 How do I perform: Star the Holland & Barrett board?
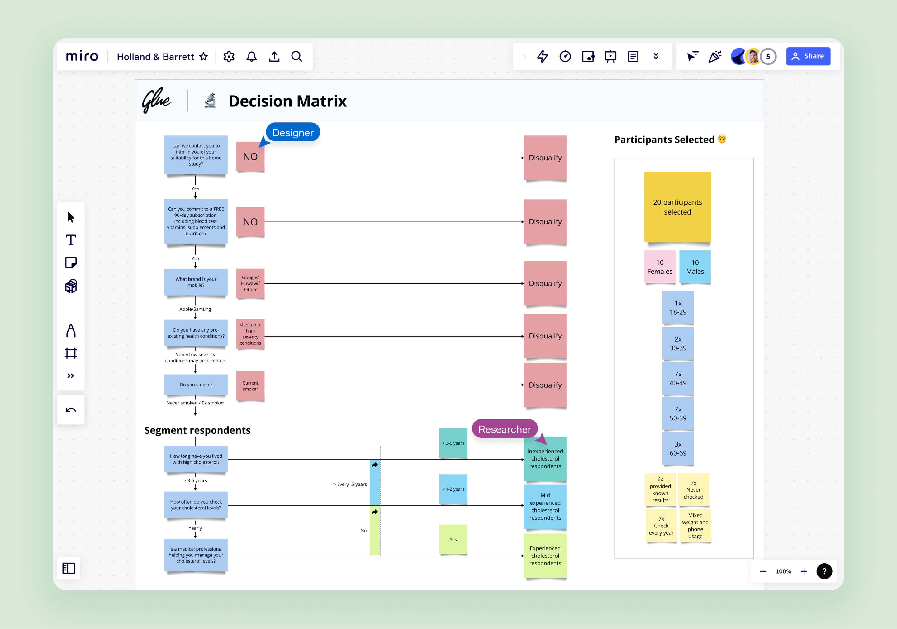coord(204,57)
